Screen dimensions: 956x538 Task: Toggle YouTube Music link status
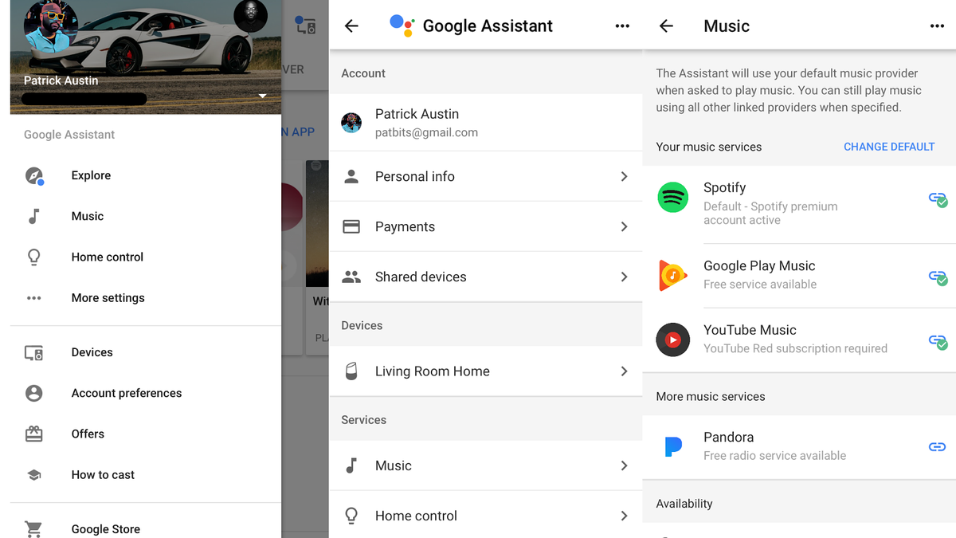tap(938, 342)
